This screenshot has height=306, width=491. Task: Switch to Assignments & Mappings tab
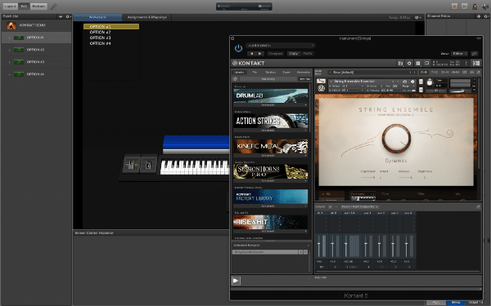click(x=146, y=17)
